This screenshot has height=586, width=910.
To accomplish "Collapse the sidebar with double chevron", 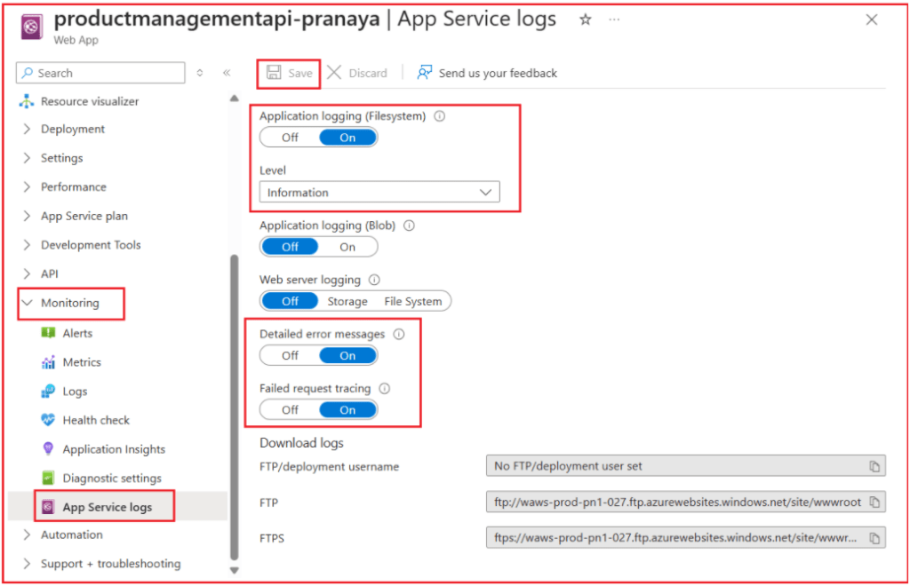I will (227, 73).
